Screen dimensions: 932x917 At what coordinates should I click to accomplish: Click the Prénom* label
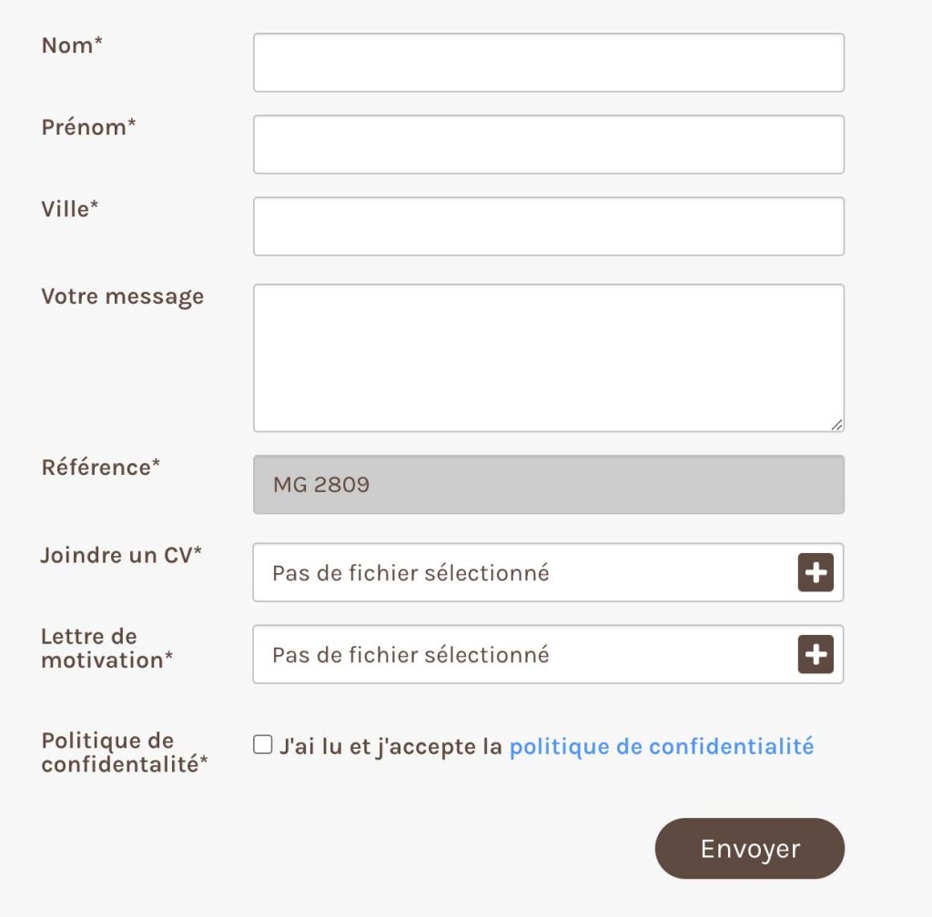88,127
